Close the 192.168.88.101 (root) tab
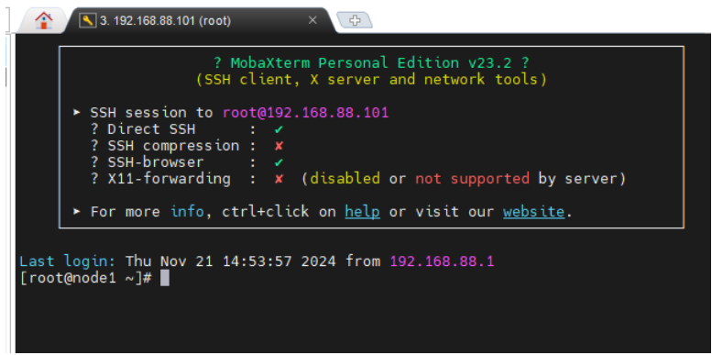Image resolution: width=712 pixels, height=355 pixels. (312, 20)
